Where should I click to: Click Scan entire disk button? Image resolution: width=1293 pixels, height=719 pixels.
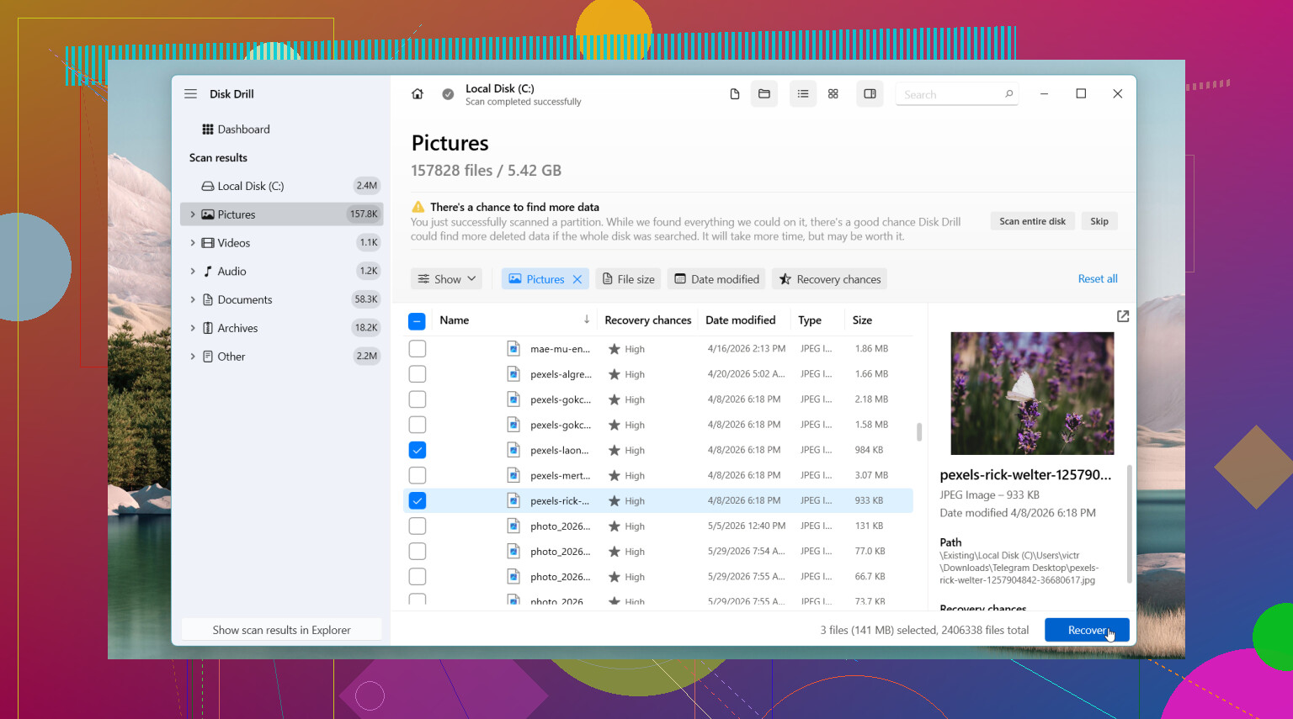pos(1033,221)
